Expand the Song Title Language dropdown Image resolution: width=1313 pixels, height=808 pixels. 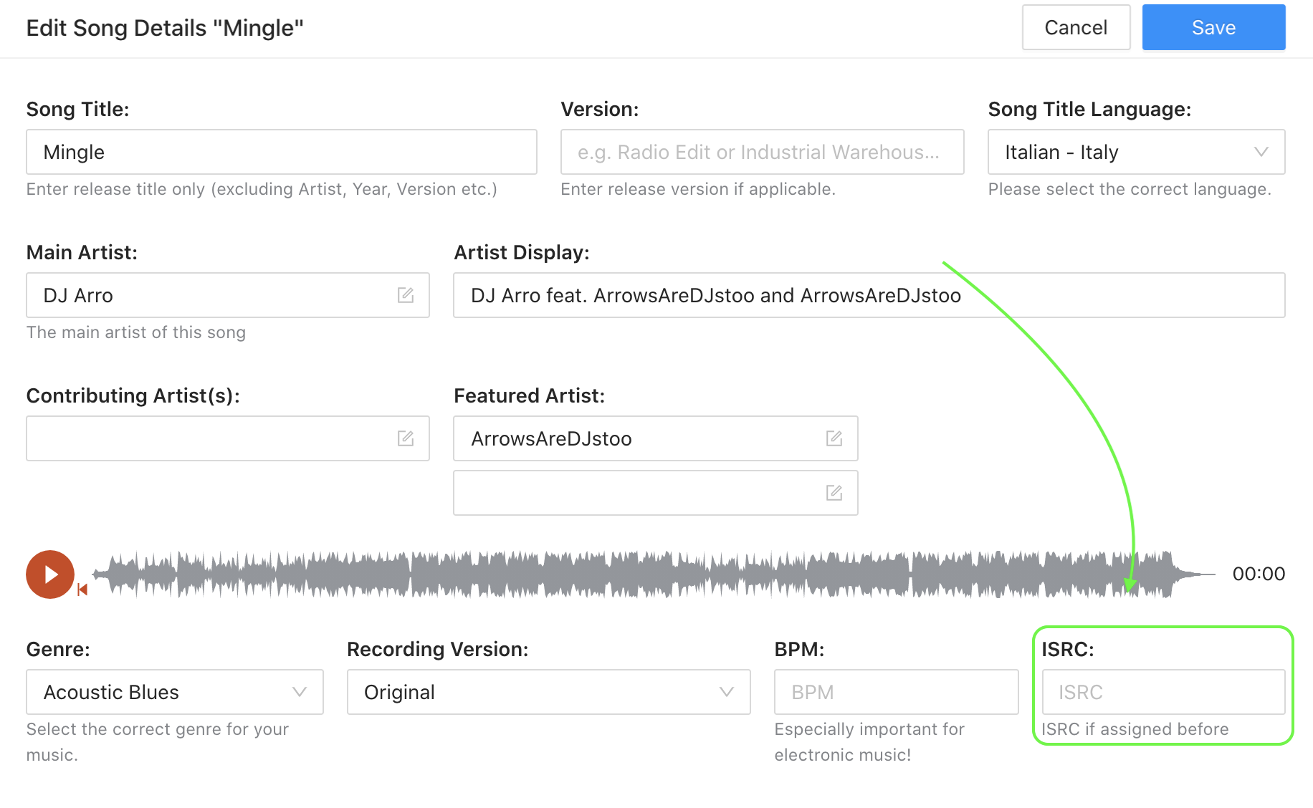(x=1136, y=152)
